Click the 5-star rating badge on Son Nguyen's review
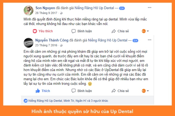175x116 pixels. 122,8
